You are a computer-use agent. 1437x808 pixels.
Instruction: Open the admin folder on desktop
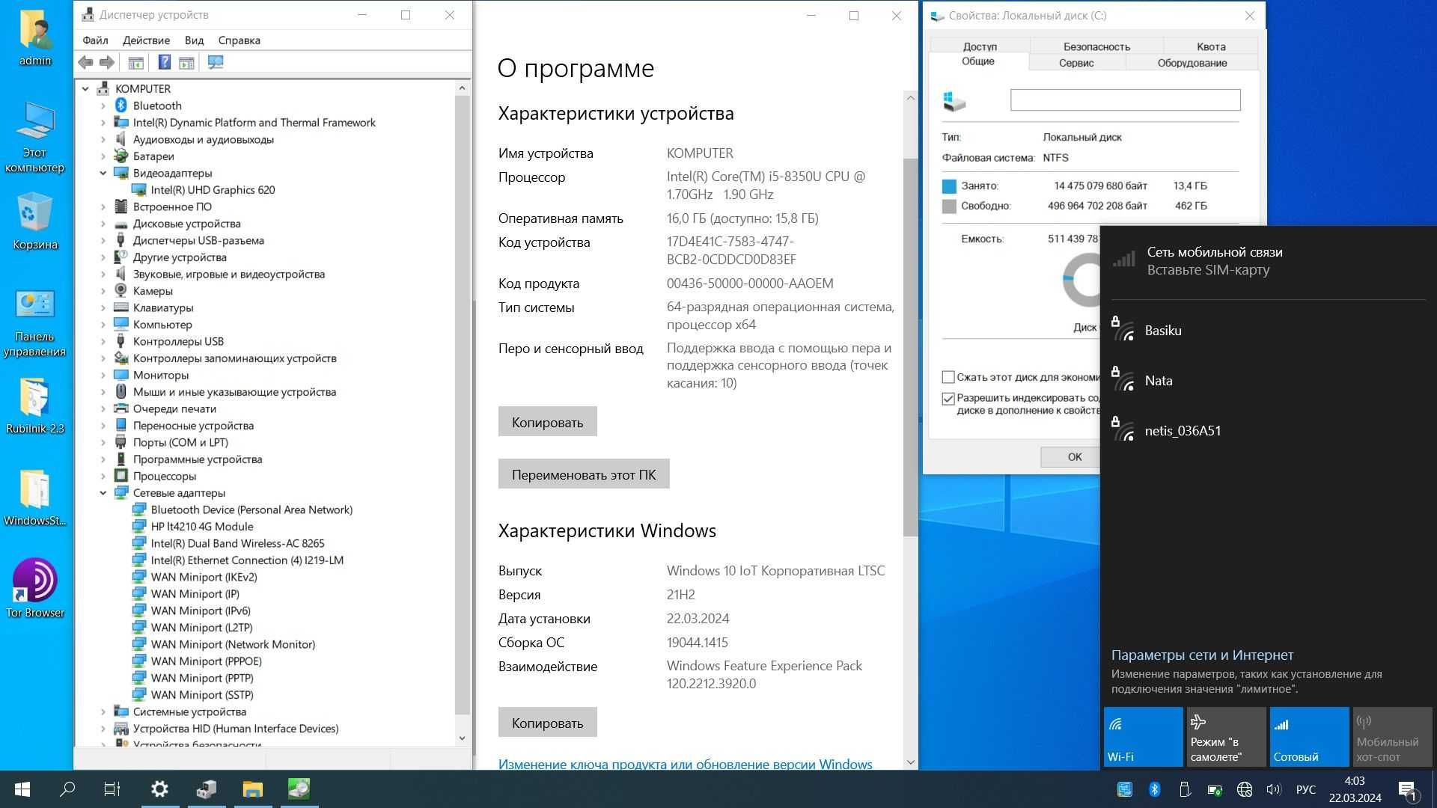pyautogui.click(x=35, y=39)
